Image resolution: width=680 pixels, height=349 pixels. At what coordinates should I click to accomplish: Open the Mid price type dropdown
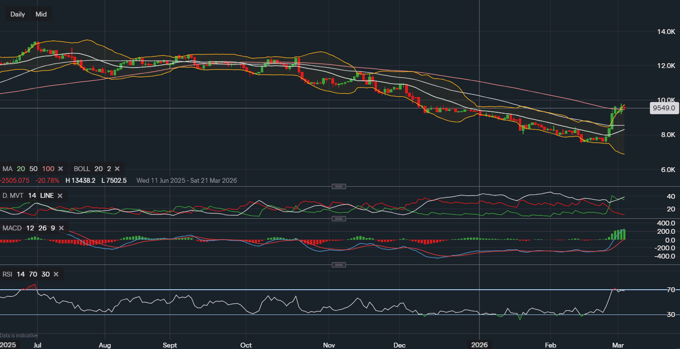[41, 14]
